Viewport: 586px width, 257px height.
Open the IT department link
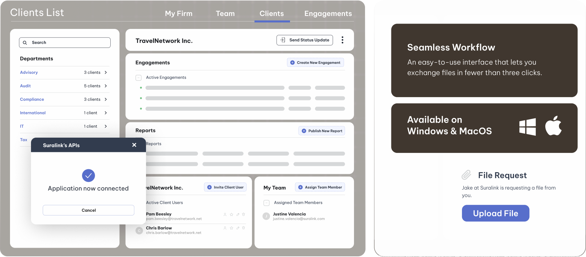22,126
